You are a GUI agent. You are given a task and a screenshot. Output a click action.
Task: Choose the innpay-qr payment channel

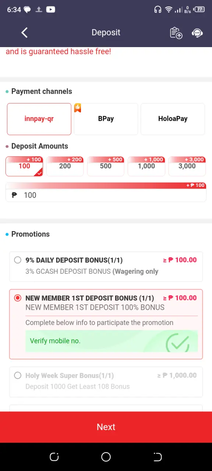39,119
